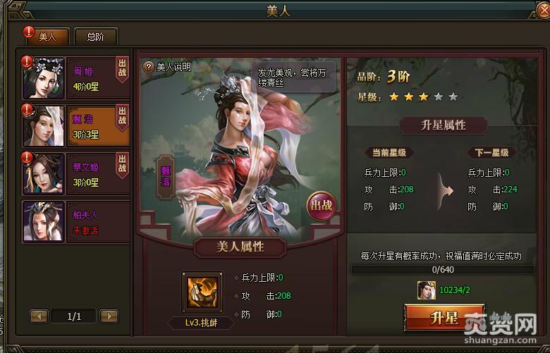
Task: Click the round red 出战 button on the portrait
Action: tap(321, 206)
